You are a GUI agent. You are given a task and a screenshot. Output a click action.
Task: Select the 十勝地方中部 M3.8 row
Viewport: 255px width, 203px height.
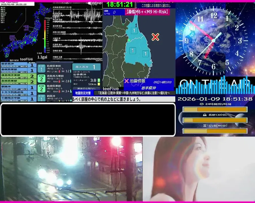(18, 99)
